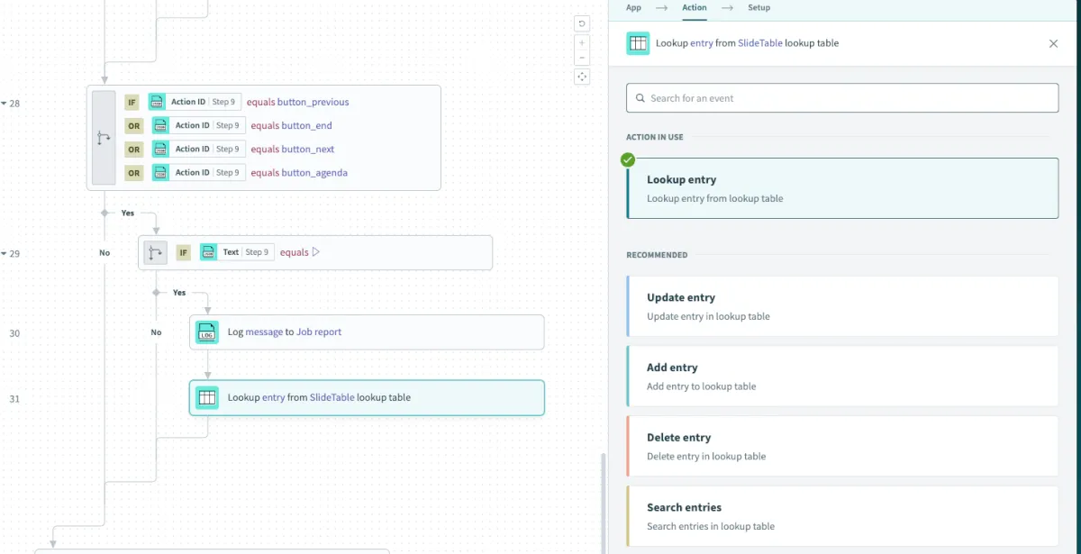Collapse step 29 with its arrow
Screen dimensions: 1081x554
4,254
